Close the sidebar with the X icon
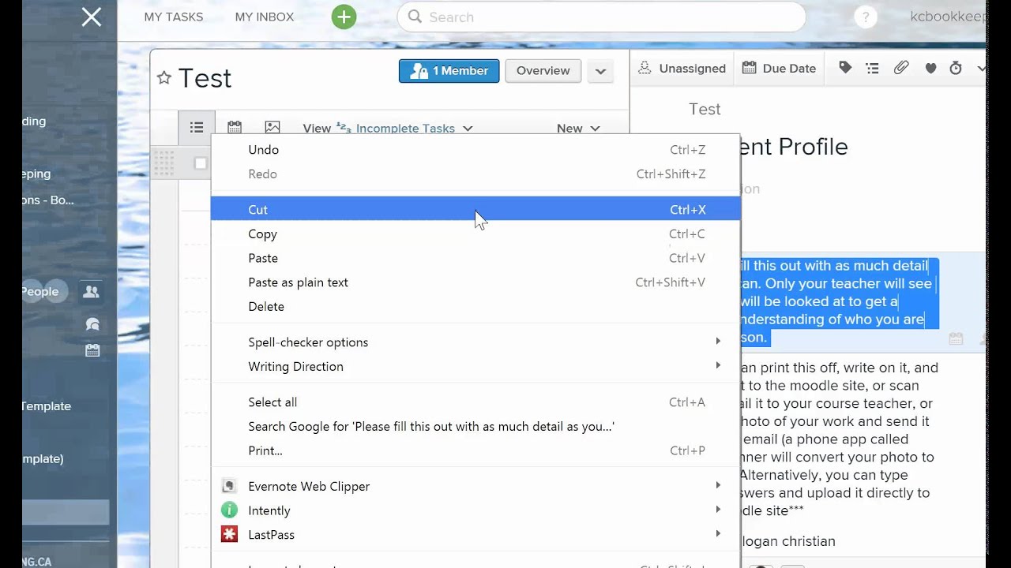The height and width of the screenshot is (568, 1011). (92, 17)
